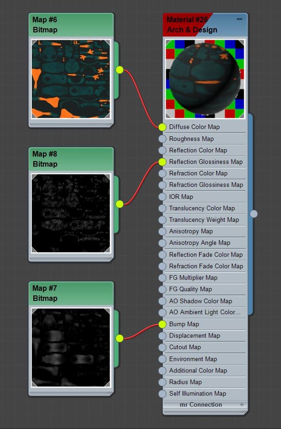Click the Roughness Map input socket
The image size is (281, 429).
click(x=162, y=139)
